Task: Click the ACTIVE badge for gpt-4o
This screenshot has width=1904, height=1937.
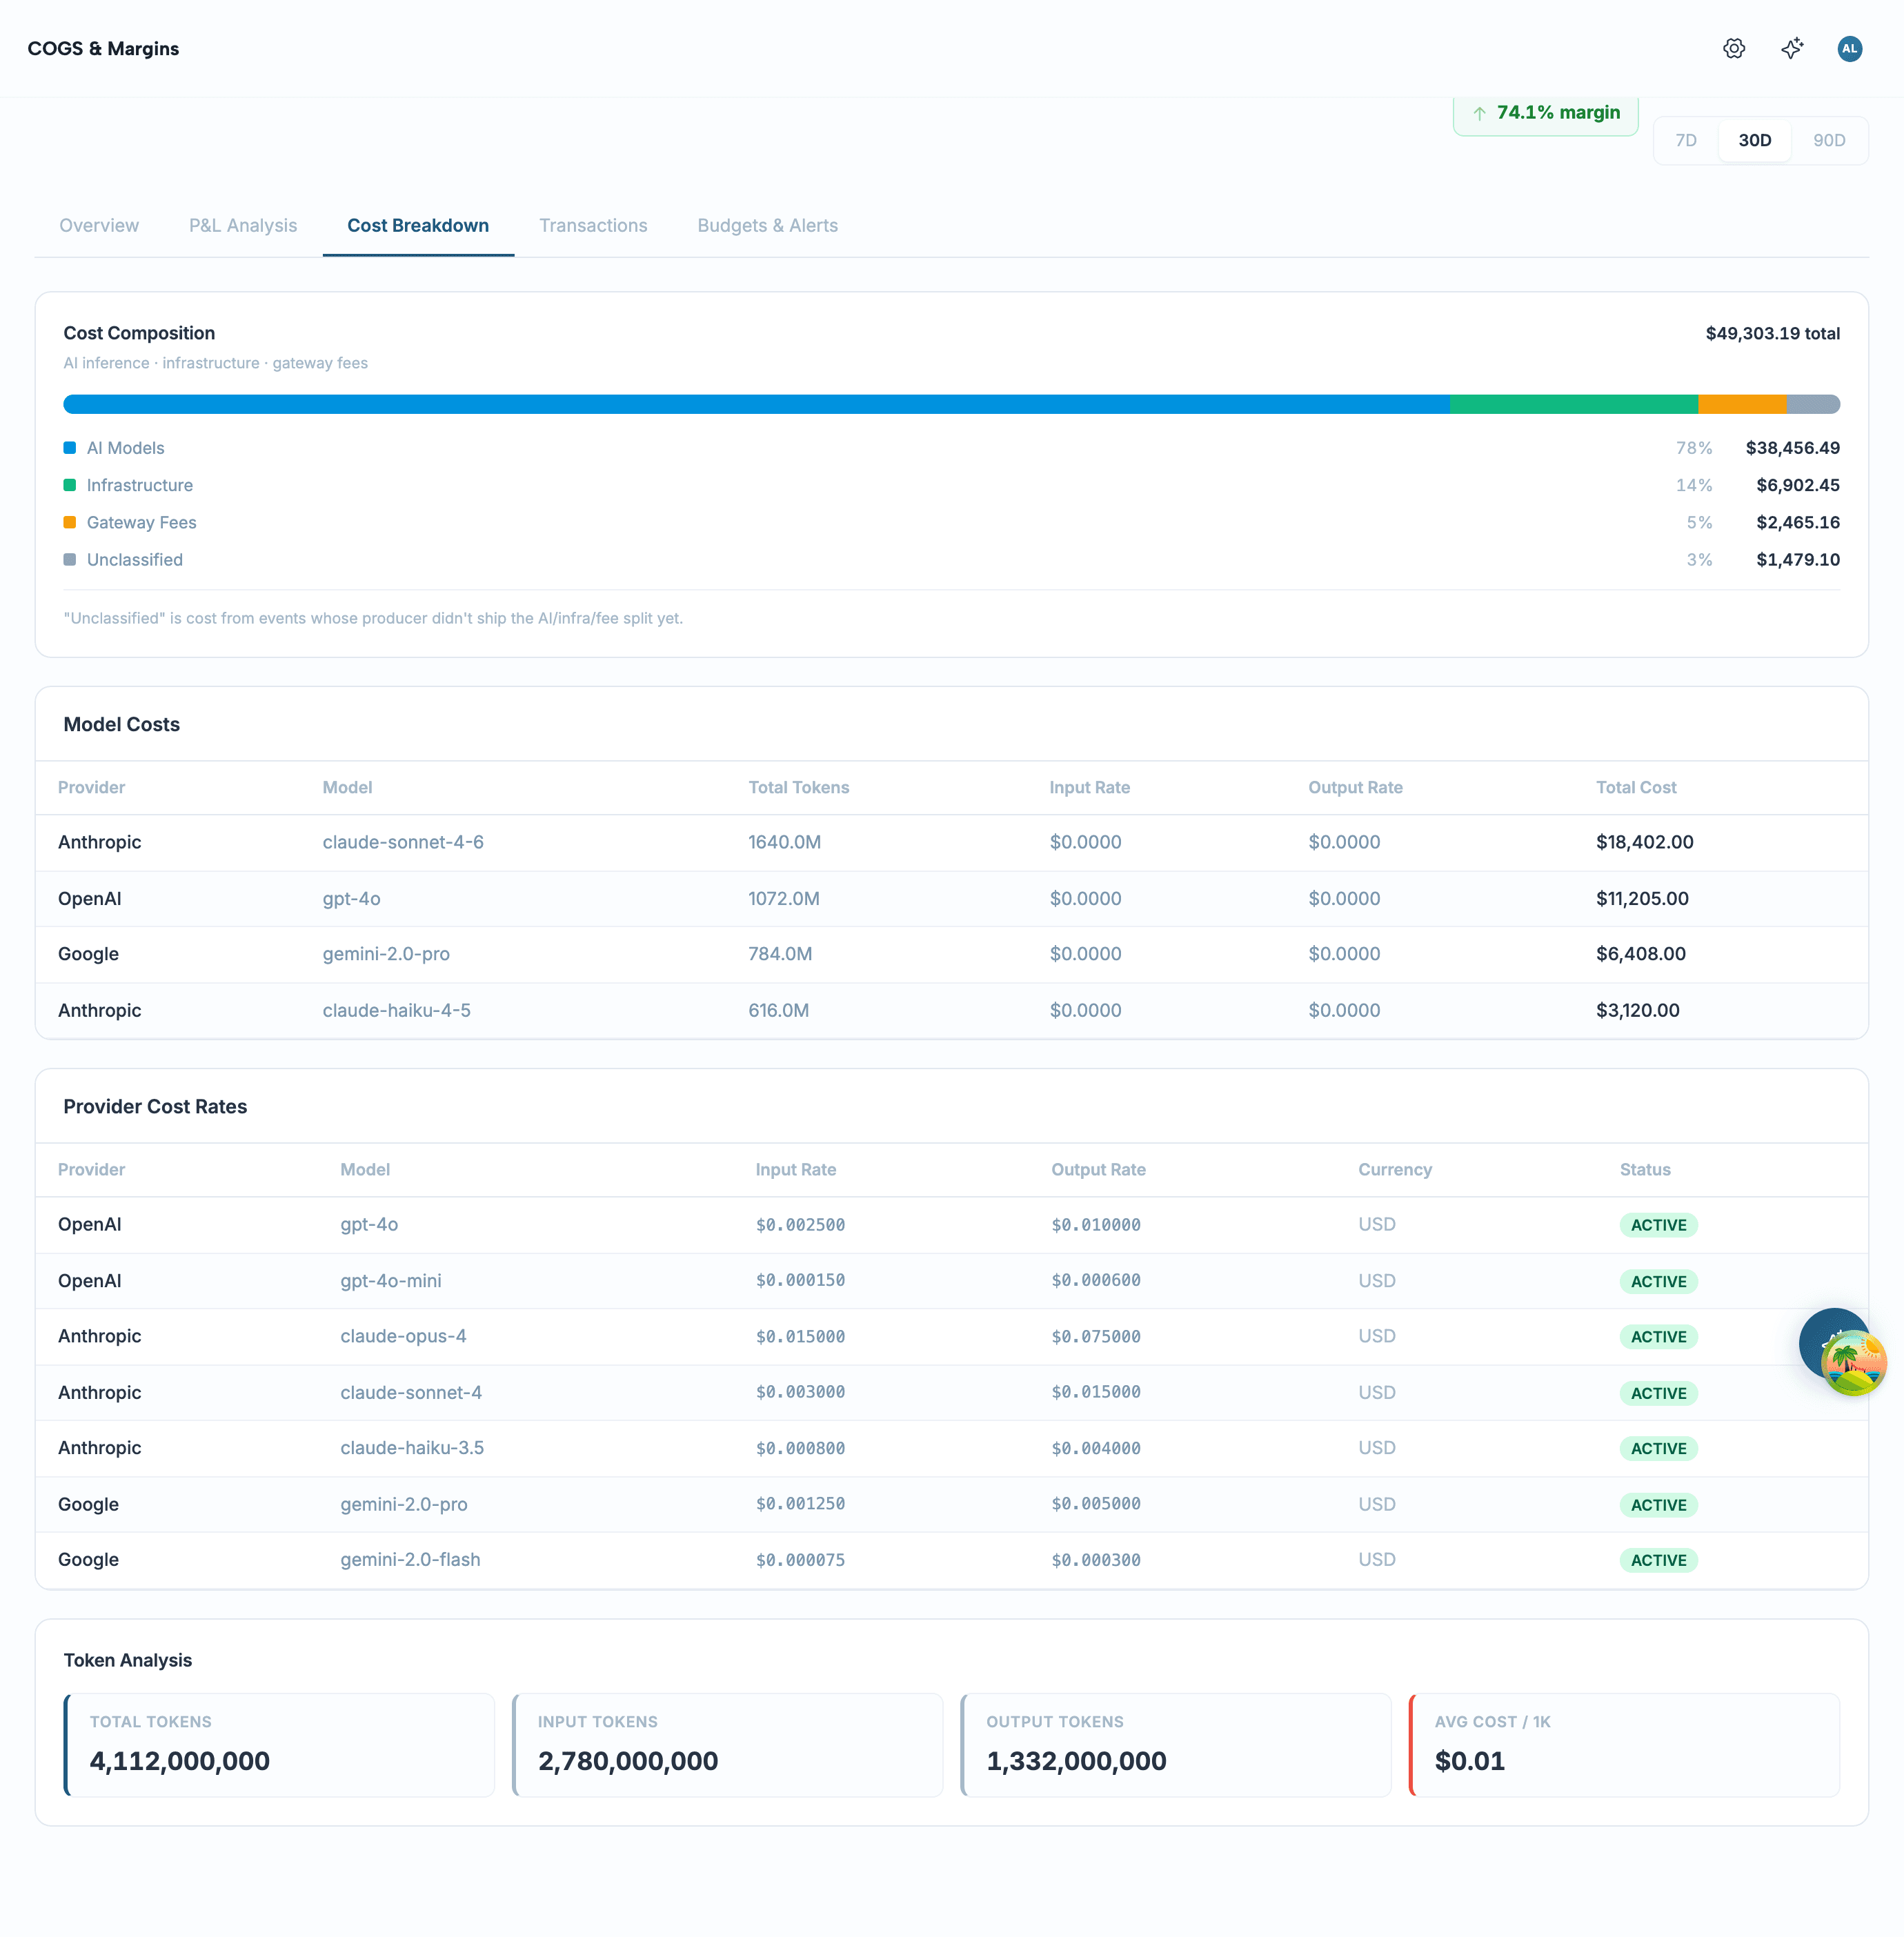Action: pyautogui.click(x=1658, y=1225)
